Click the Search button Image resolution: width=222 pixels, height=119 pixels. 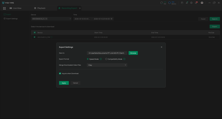pos(215,19)
